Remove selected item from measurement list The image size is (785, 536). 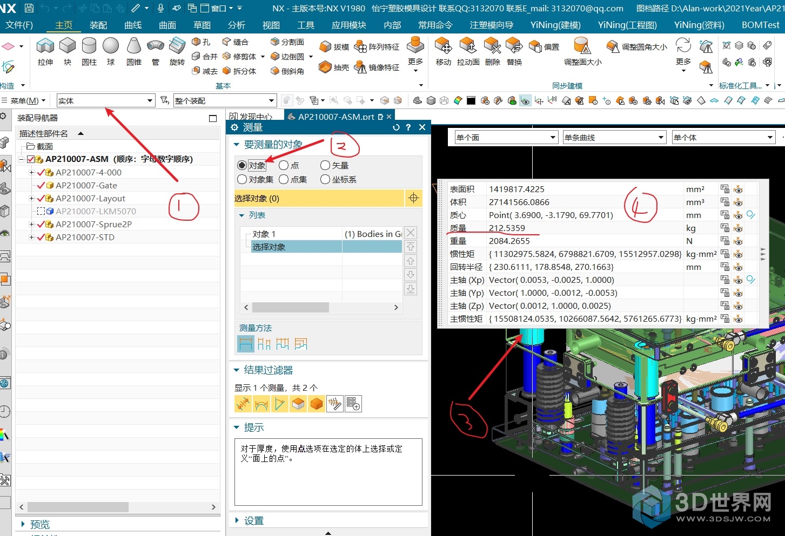[x=411, y=233]
